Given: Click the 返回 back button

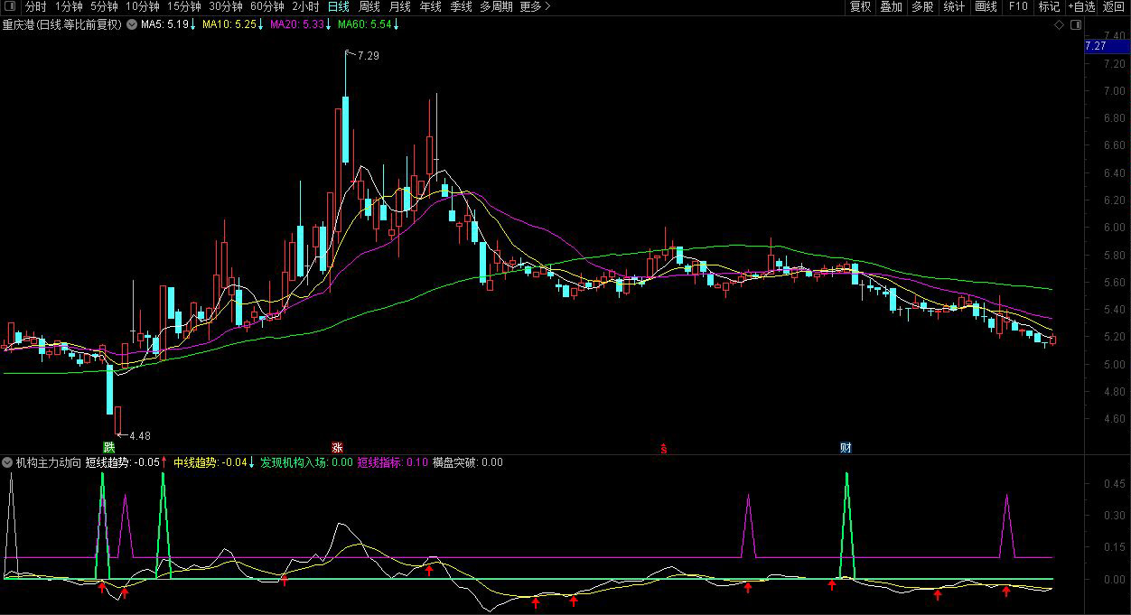Looking at the screenshot, I should [1114, 6].
